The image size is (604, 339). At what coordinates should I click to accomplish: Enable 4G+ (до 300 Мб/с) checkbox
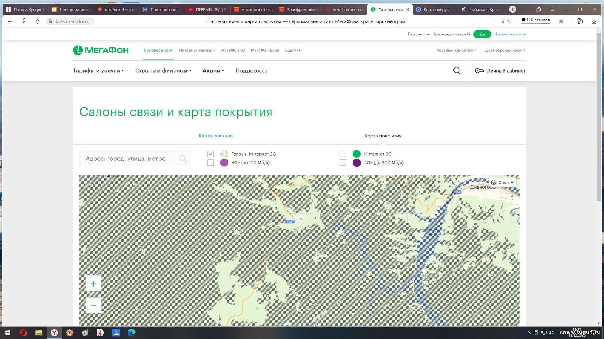tap(343, 163)
